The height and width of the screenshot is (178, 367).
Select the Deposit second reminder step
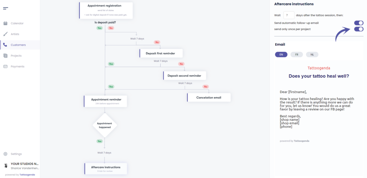[185, 76]
